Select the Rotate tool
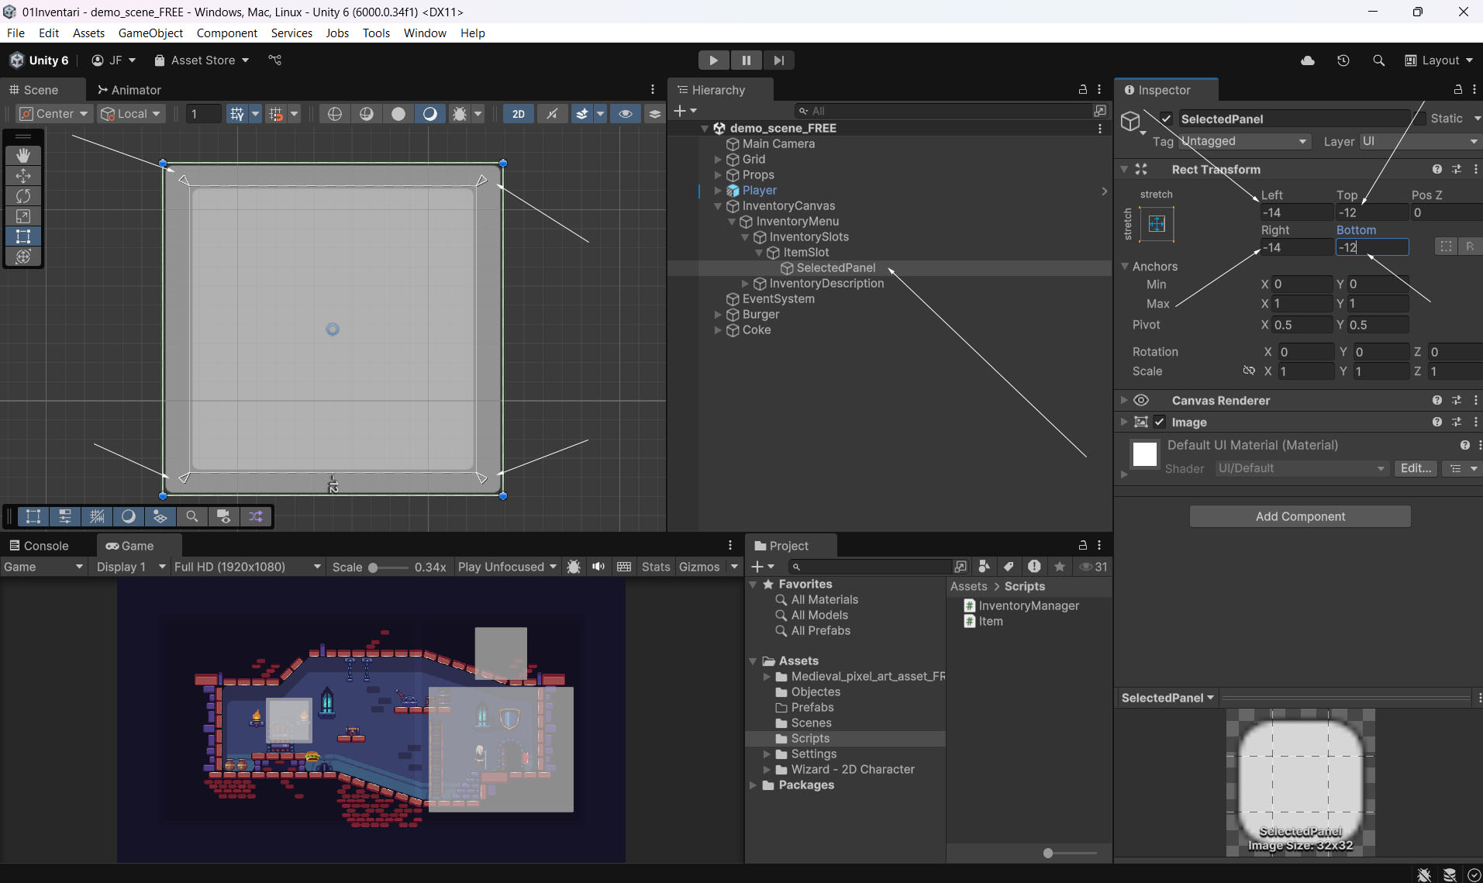 click(x=23, y=196)
